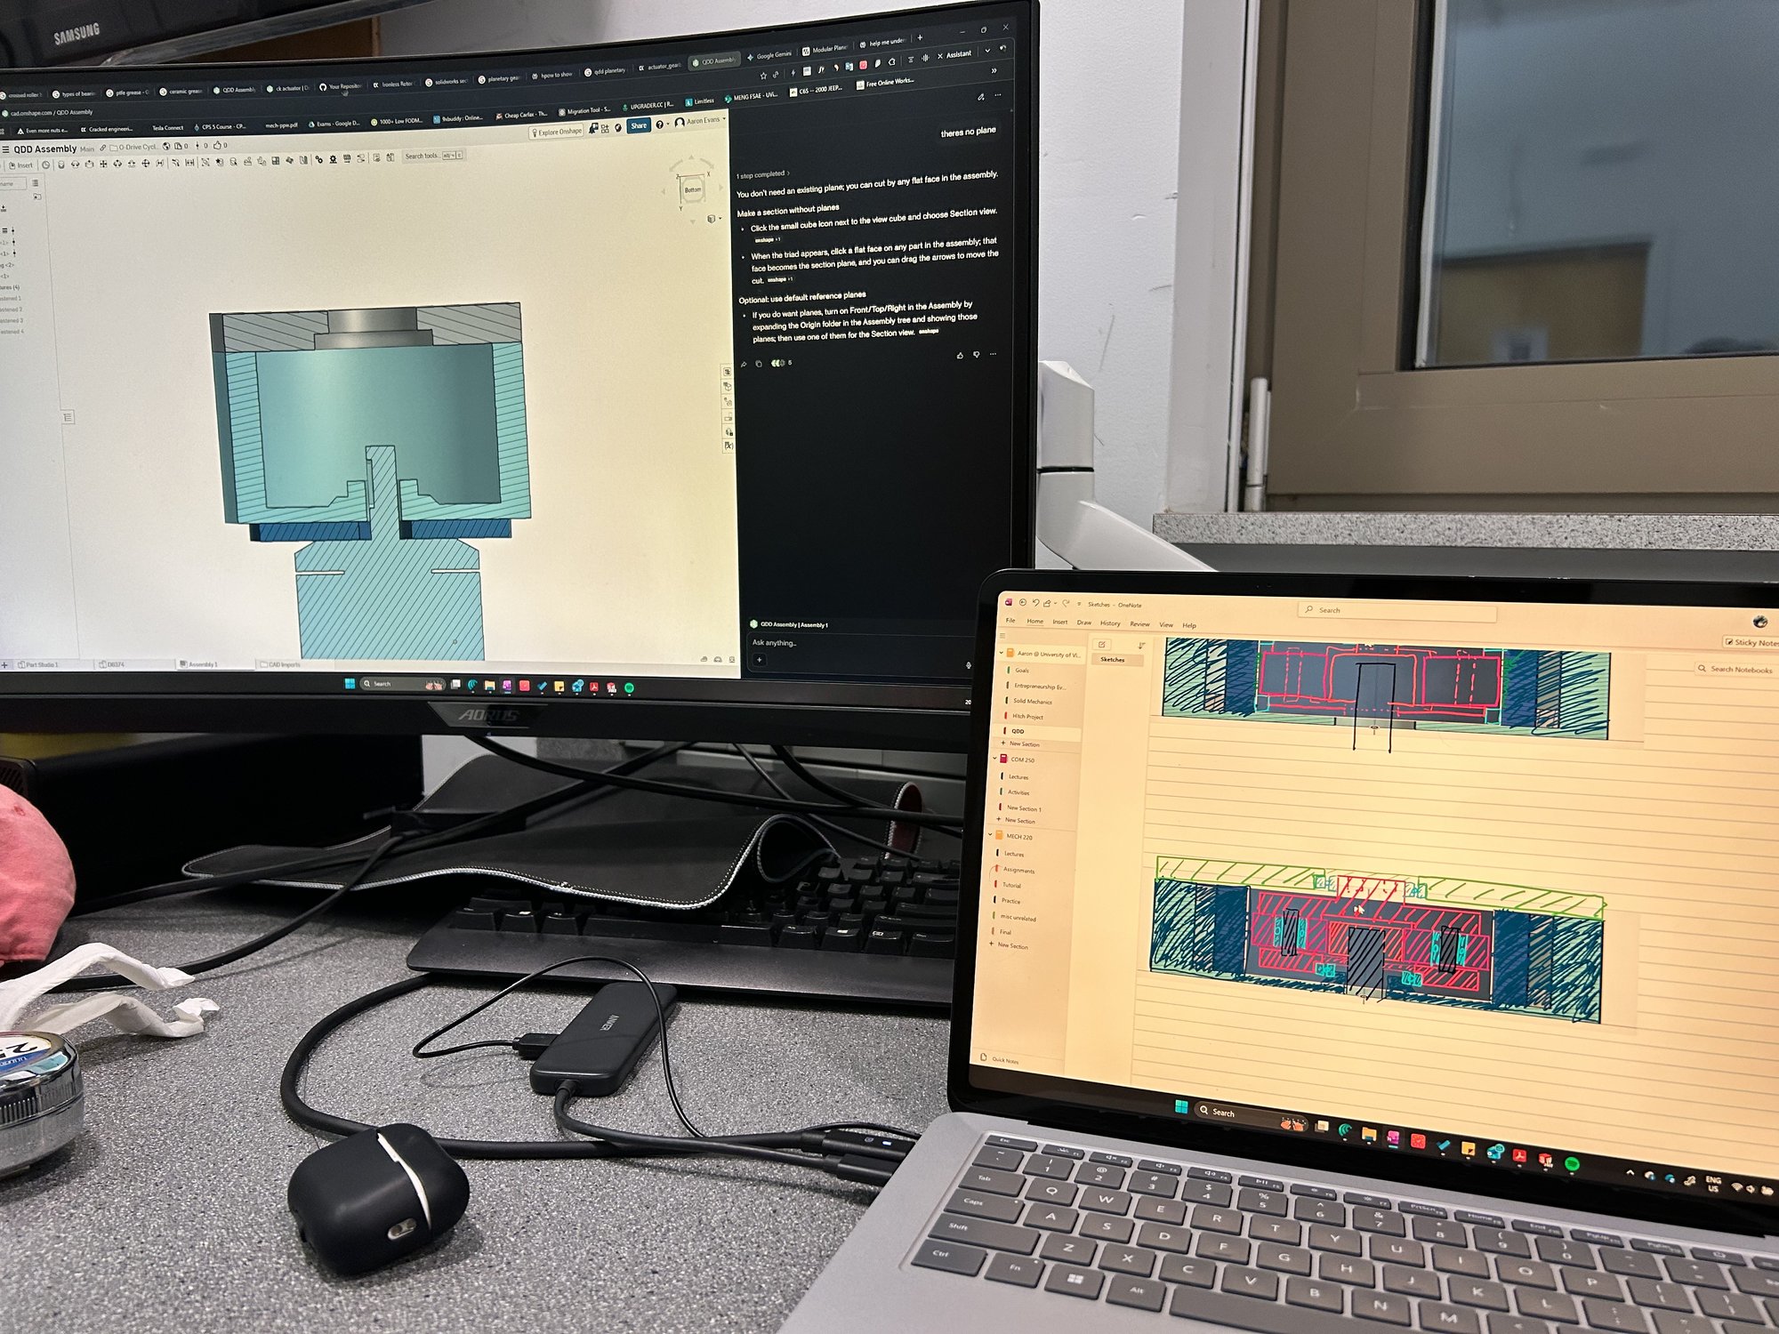The image size is (1779, 1334).
Task: Click the Bottom face of view cube
Action: point(692,190)
